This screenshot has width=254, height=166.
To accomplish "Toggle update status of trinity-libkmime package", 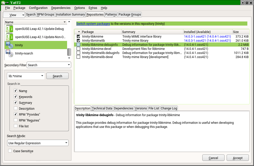I will 78,36.
